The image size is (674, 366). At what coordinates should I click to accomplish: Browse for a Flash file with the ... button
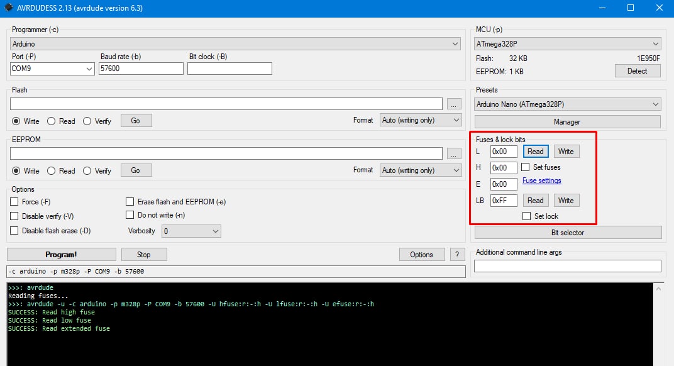pos(454,104)
